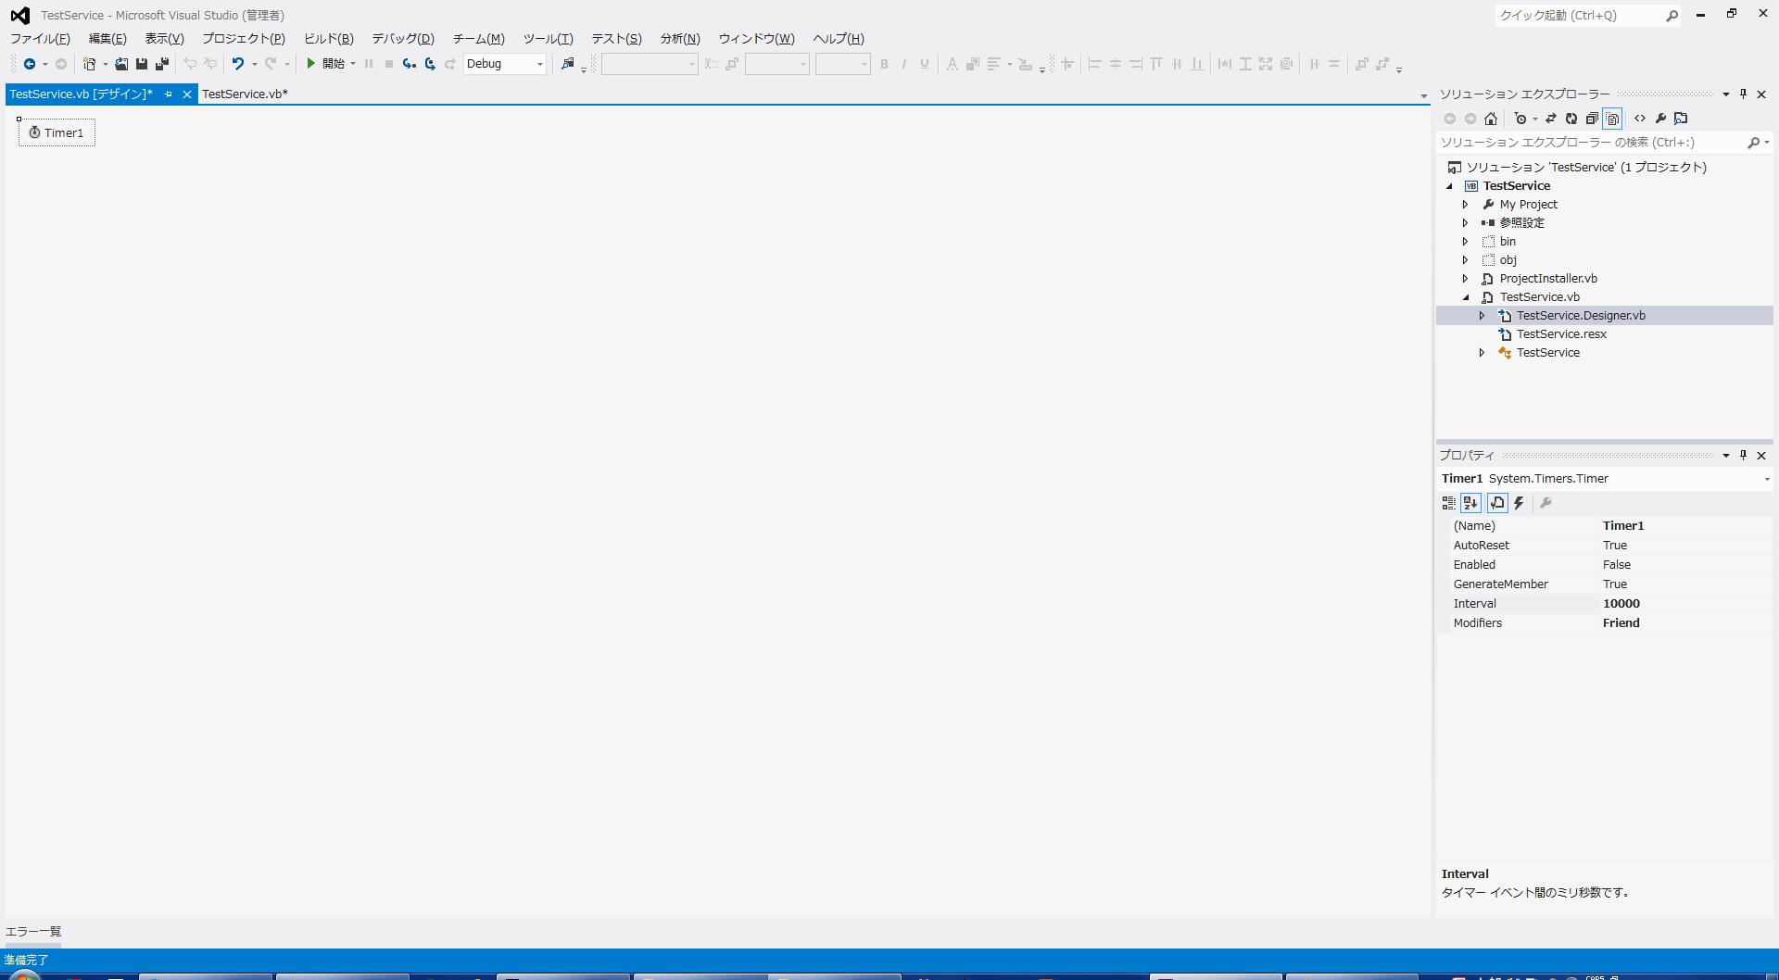The image size is (1779, 980).
Task: Click the Enabled property value False
Action: [x=1685, y=565]
